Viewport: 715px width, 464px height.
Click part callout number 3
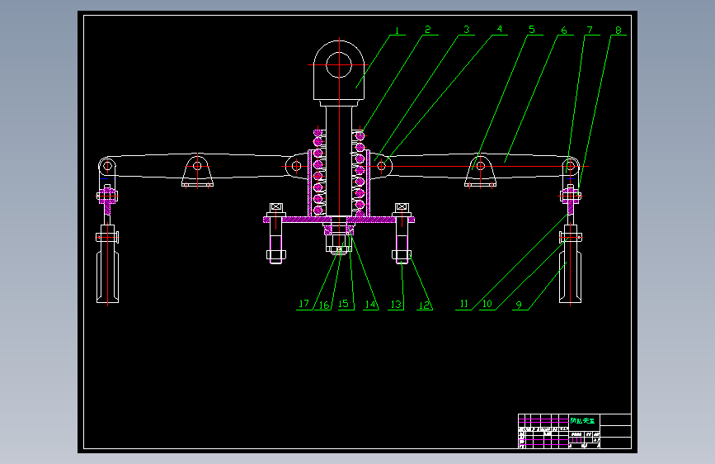tap(467, 30)
